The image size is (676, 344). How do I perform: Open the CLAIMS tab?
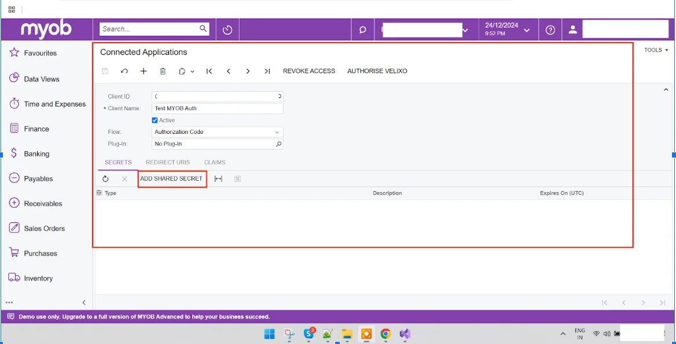tap(215, 162)
